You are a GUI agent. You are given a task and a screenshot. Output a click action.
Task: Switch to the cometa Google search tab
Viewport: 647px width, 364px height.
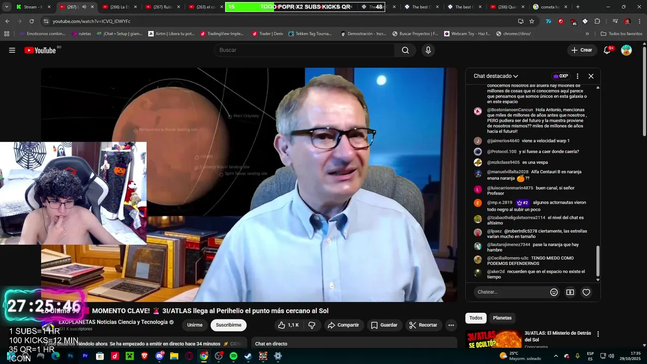click(550, 7)
